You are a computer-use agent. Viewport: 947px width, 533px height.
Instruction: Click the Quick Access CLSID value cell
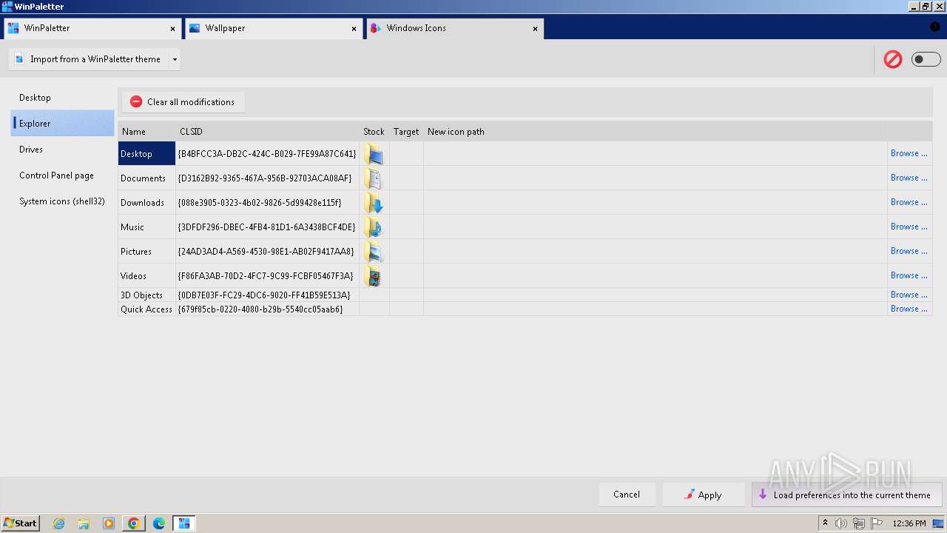click(x=267, y=309)
